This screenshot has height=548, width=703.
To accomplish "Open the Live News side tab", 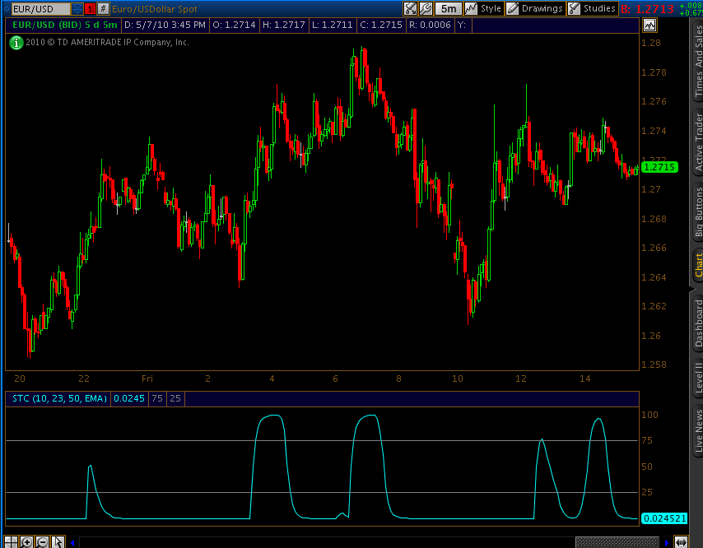I will pyautogui.click(x=698, y=431).
